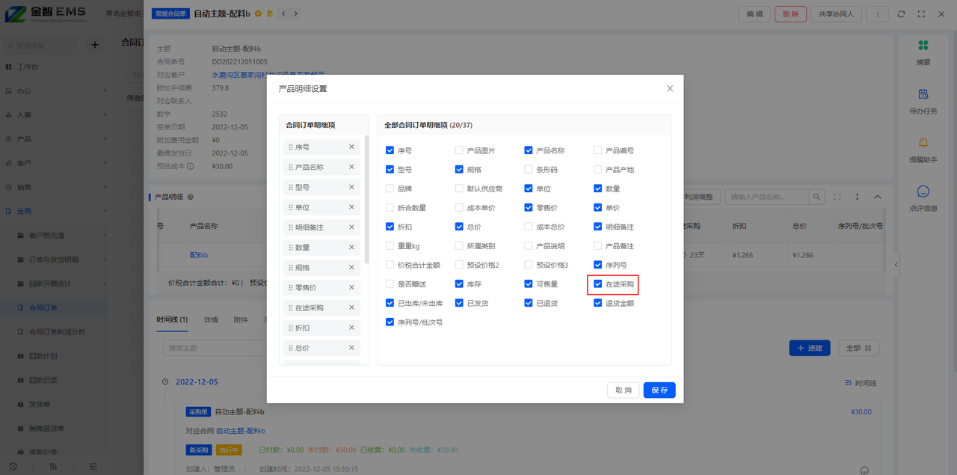Click the 共享协同人 button
This screenshot has width=957, height=475.
tap(837, 13)
